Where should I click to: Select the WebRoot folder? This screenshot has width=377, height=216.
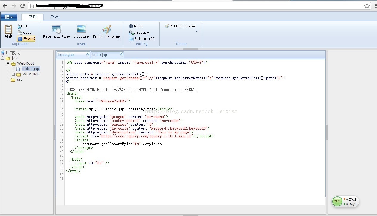click(x=26, y=63)
